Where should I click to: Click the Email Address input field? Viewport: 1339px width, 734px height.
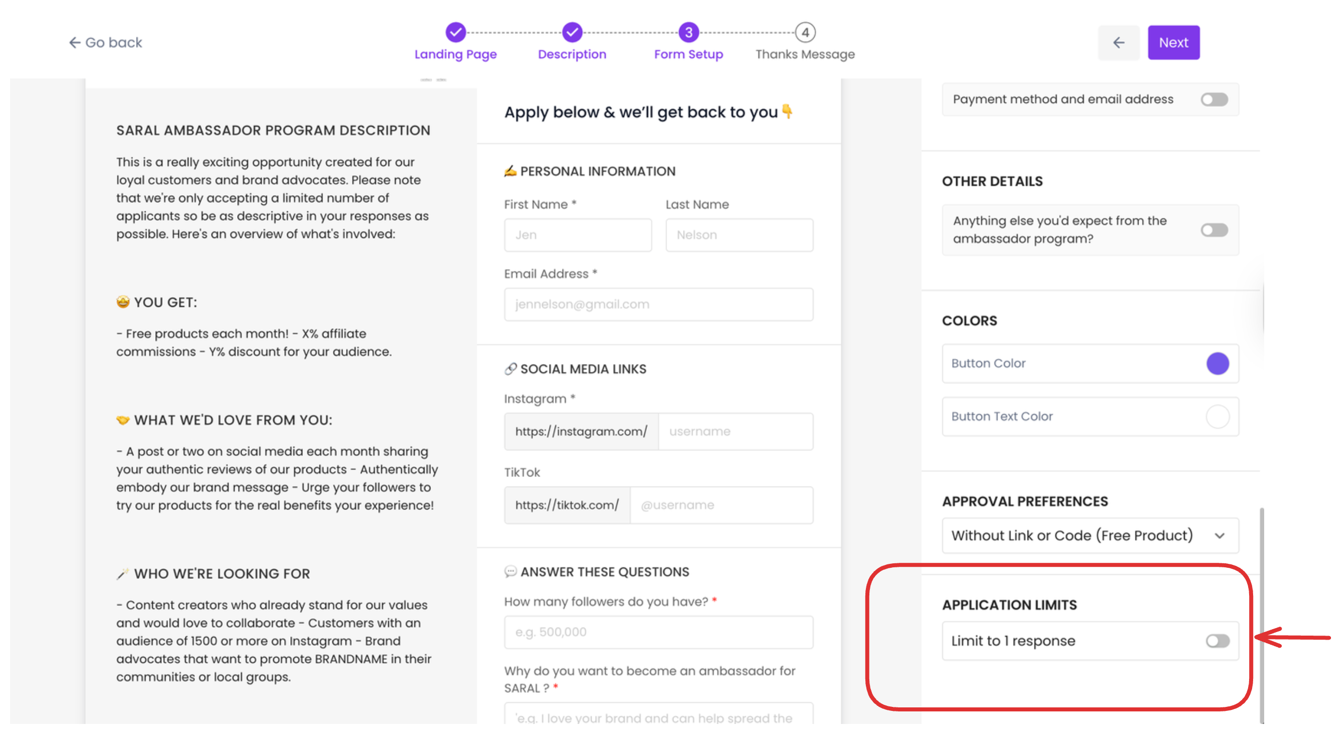[658, 304]
